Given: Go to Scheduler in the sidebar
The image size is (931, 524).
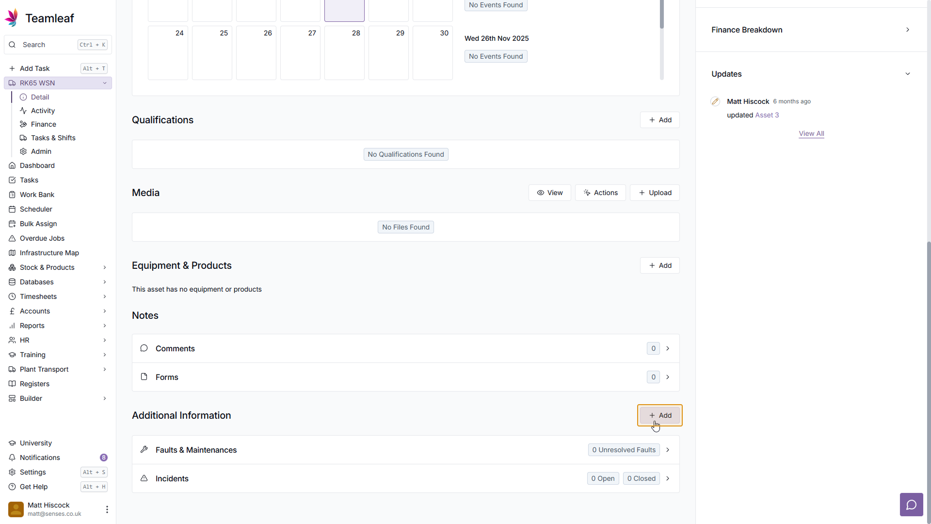Looking at the screenshot, I should (36, 209).
